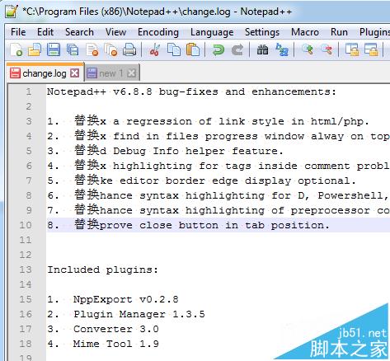The image size is (390, 361).
Task: Open the Plugins menu
Action: [x=374, y=32]
